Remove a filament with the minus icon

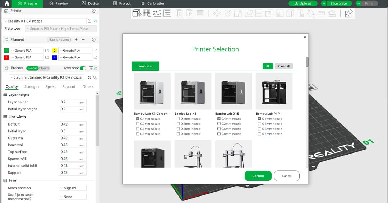83,39
